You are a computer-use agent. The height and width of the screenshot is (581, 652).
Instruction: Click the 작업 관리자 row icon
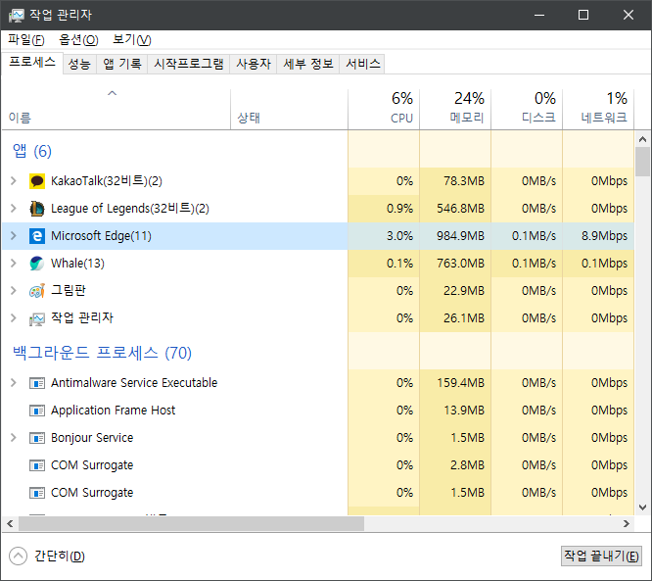click(37, 318)
